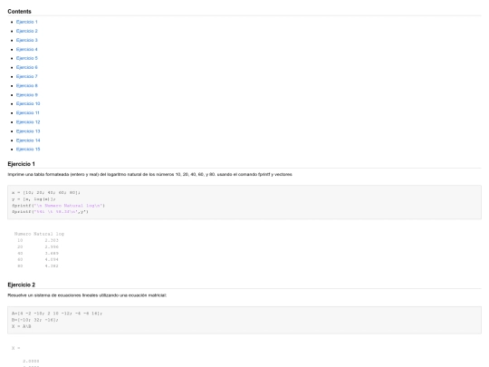Screen dimensions: 489x367
Task: Click the fprintf 'Numero Natural log' code line
Action: [x=58, y=206]
